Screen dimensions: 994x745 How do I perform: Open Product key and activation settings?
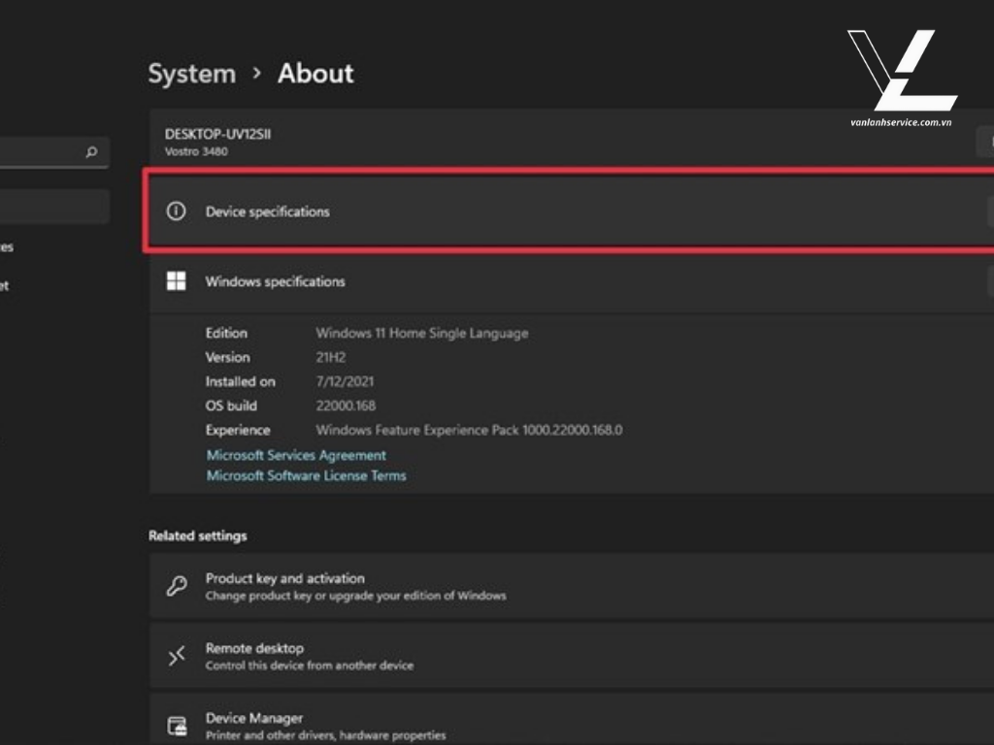(284, 578)
